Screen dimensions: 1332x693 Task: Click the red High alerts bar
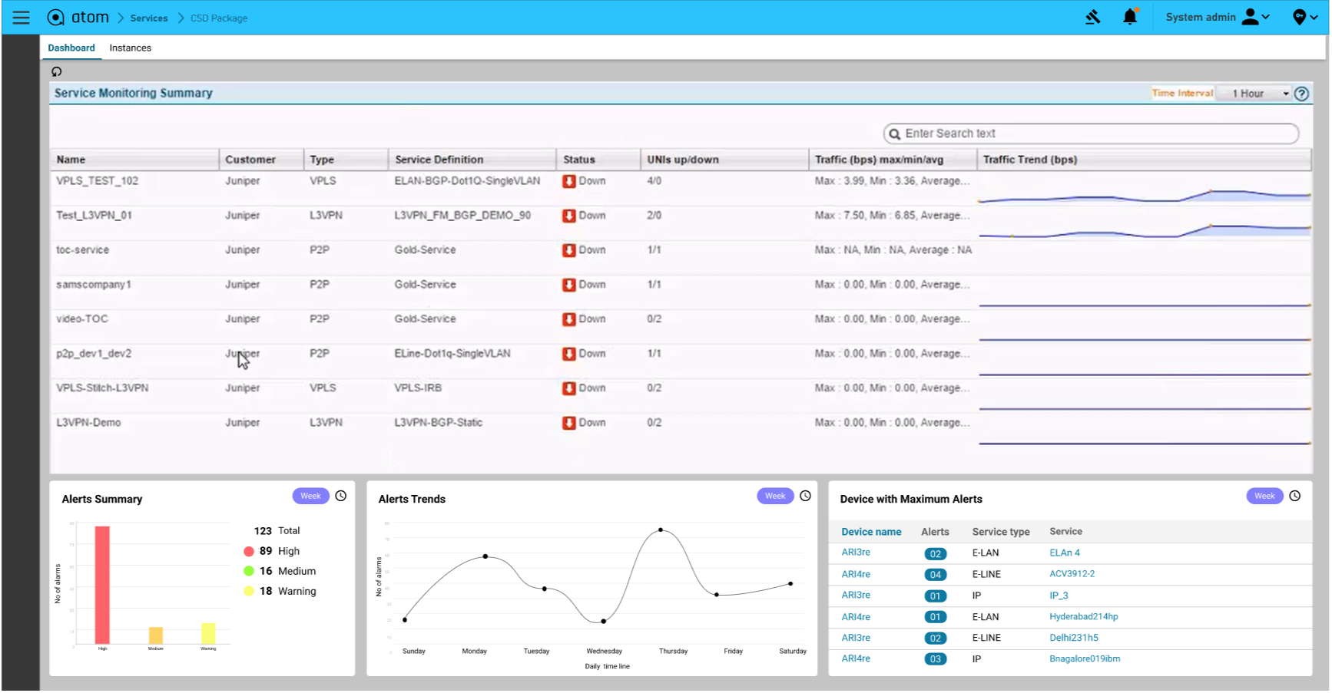coord(102,586)
